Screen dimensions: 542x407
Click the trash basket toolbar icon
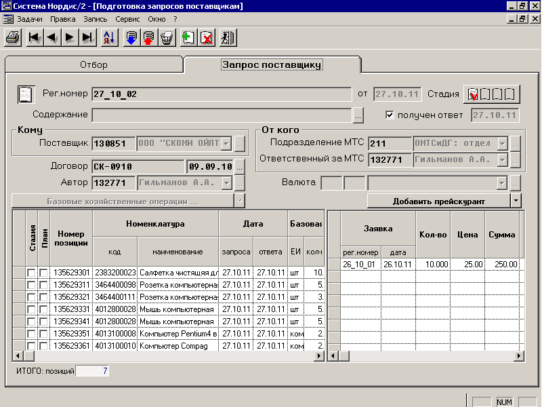pyautogui.click(x=167, y=37)
